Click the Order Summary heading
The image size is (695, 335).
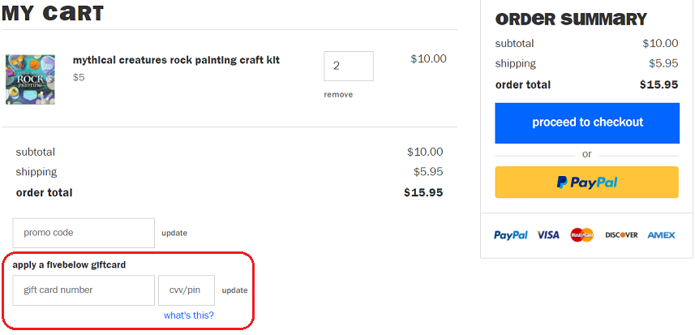pos(571,19)
